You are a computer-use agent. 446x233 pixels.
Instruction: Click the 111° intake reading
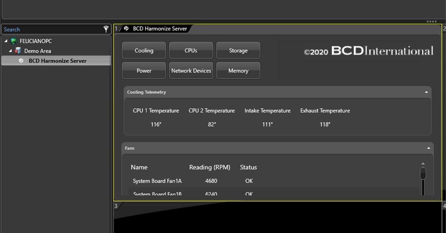click(x=268, y=124)
